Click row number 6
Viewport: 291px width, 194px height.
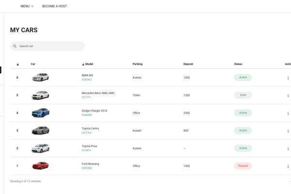pyautogui.click(x=17, y=78)
